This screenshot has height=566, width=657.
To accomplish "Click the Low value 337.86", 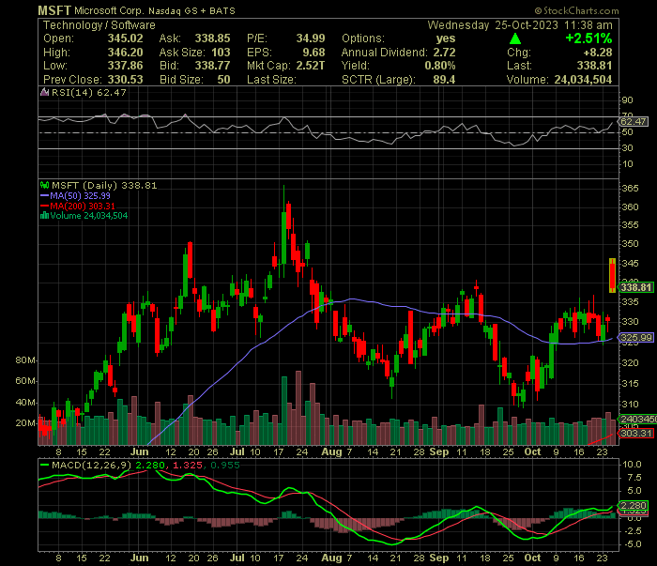I will 125,66.
